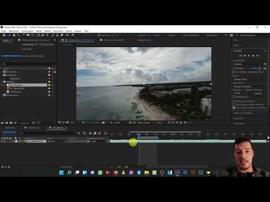Open WhatsApp from the taskbar
270x202 pixels.
point(100,172)
